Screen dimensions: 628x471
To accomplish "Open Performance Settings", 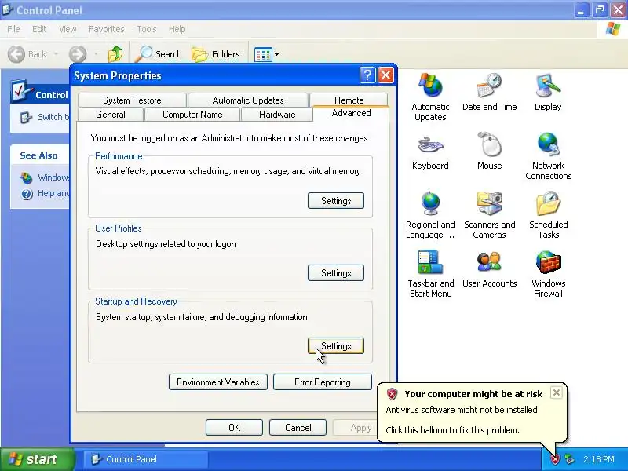I will pyautogui.click(x=336, y=201).
